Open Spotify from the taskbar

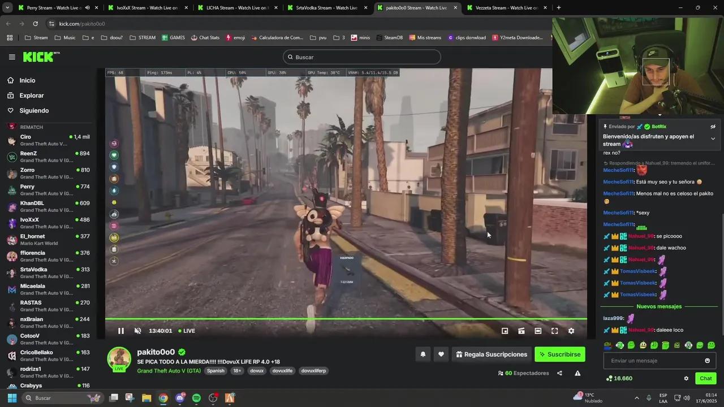tap(196, 398)
